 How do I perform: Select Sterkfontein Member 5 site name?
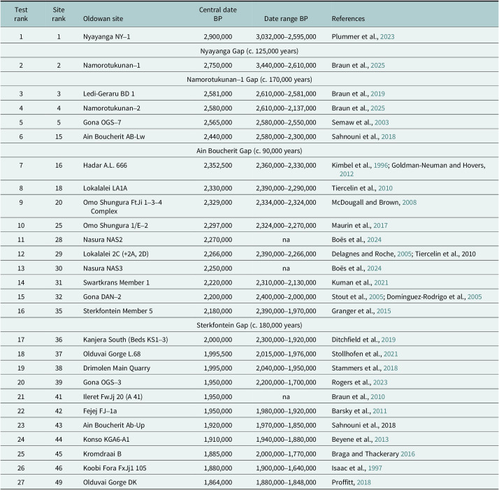pyautogui.click(x=117, y=311)
